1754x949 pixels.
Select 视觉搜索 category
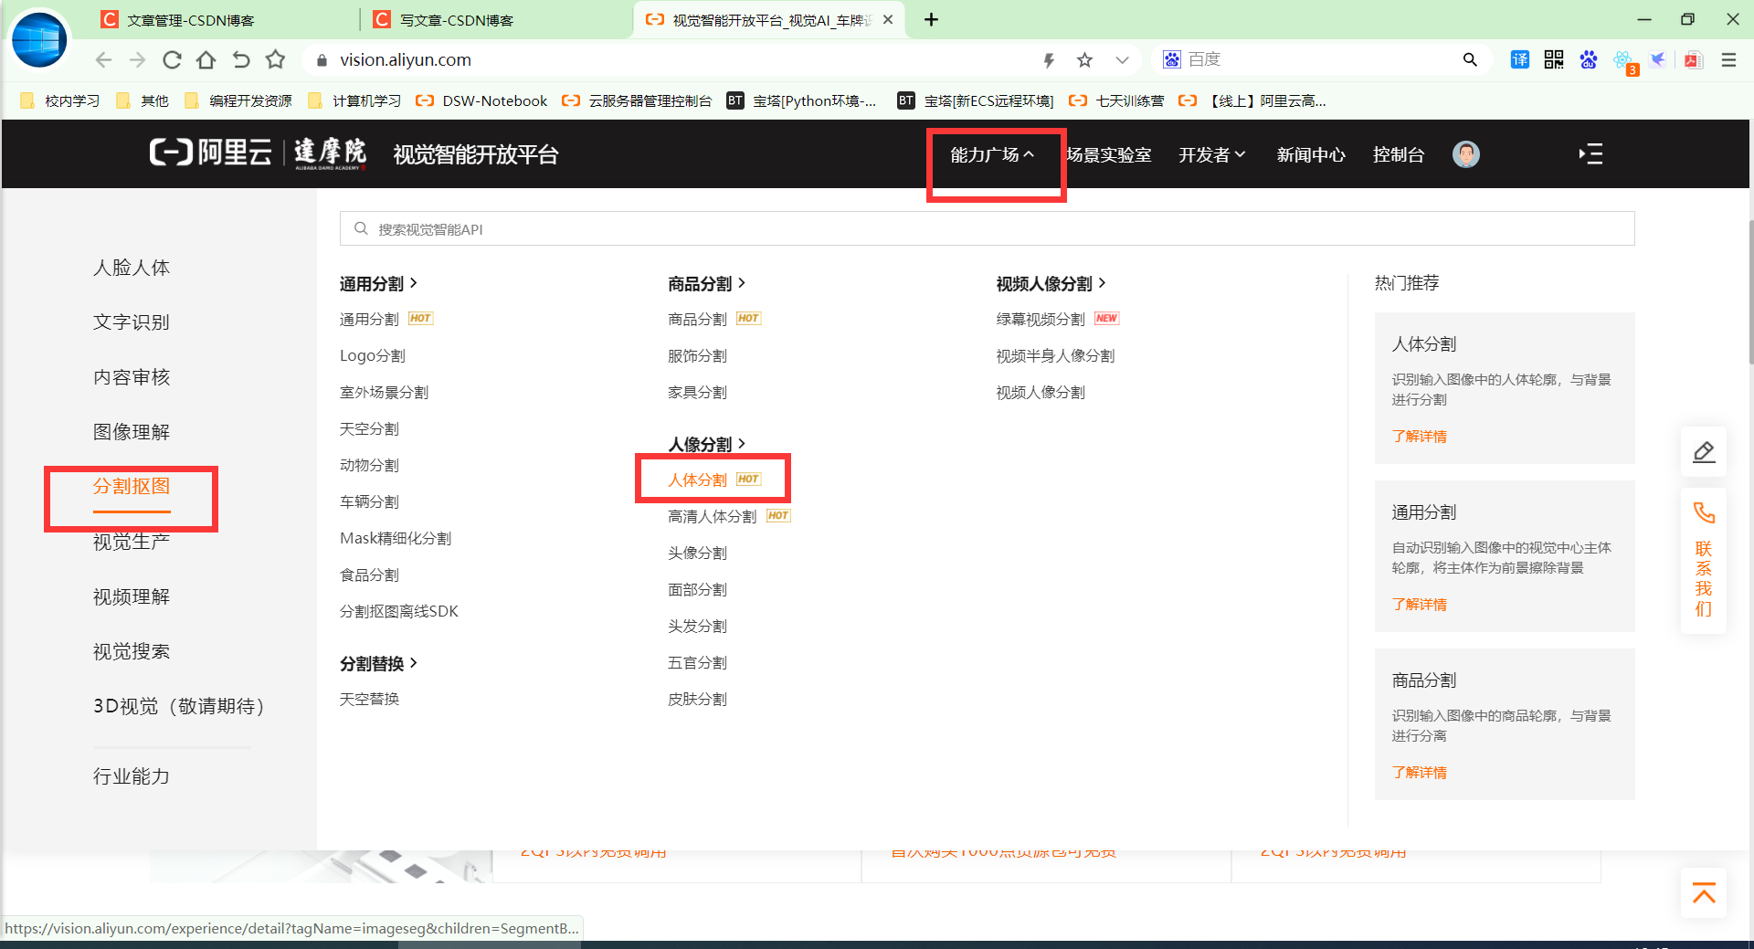coord(132,651)
